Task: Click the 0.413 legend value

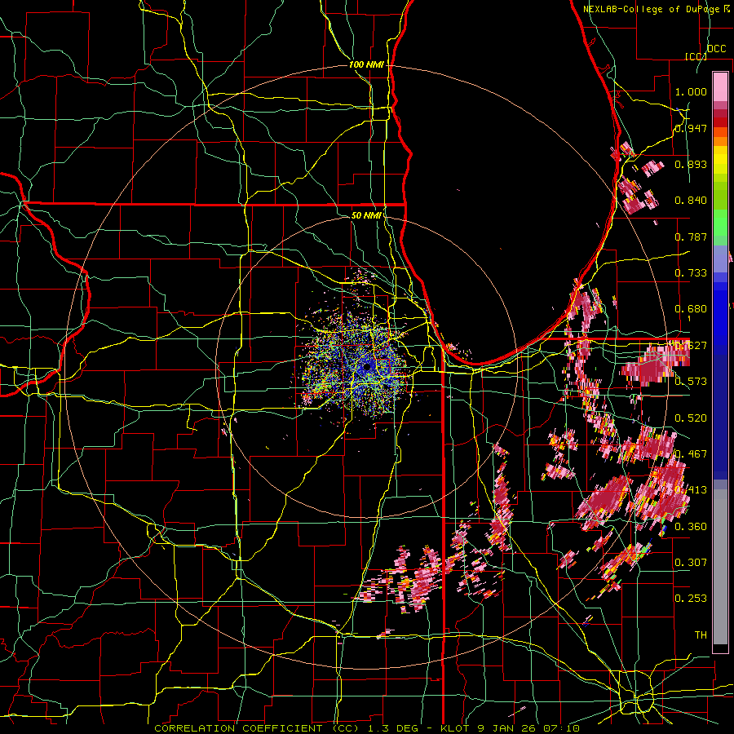Action: coord(691,490)
